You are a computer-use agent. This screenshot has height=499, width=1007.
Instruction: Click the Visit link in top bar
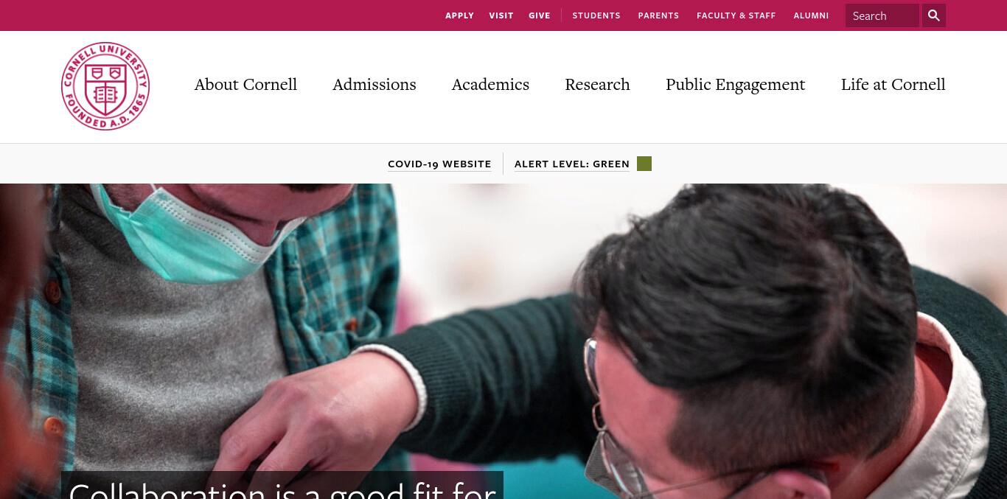pyautogui.click(x=501, y=15)
